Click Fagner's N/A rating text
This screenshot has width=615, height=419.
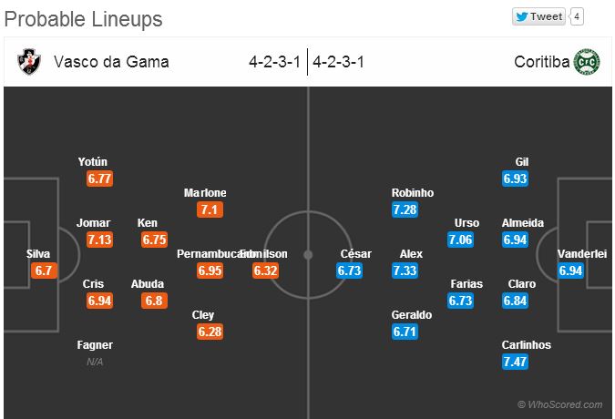(x=95, y=362)
